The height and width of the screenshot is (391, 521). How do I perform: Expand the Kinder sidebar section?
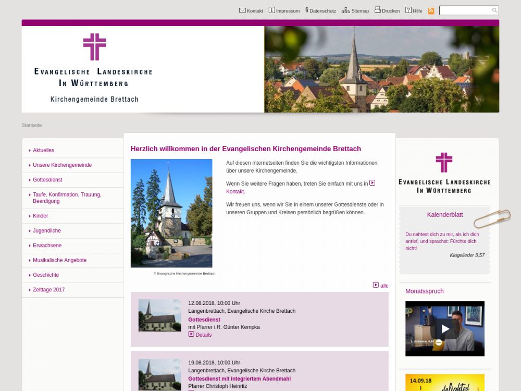(x=40, y=216)
